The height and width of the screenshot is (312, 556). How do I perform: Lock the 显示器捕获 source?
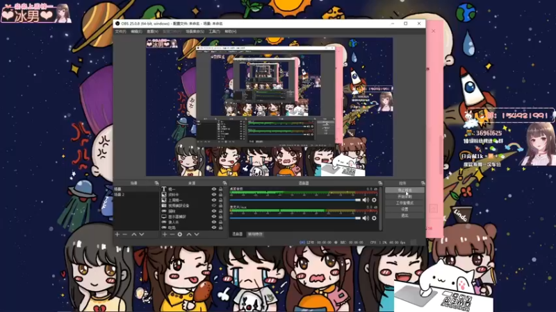click(220, 216)
